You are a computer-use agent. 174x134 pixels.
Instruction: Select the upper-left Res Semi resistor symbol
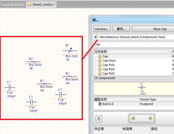pyautogui.click(x=33, y=62)
